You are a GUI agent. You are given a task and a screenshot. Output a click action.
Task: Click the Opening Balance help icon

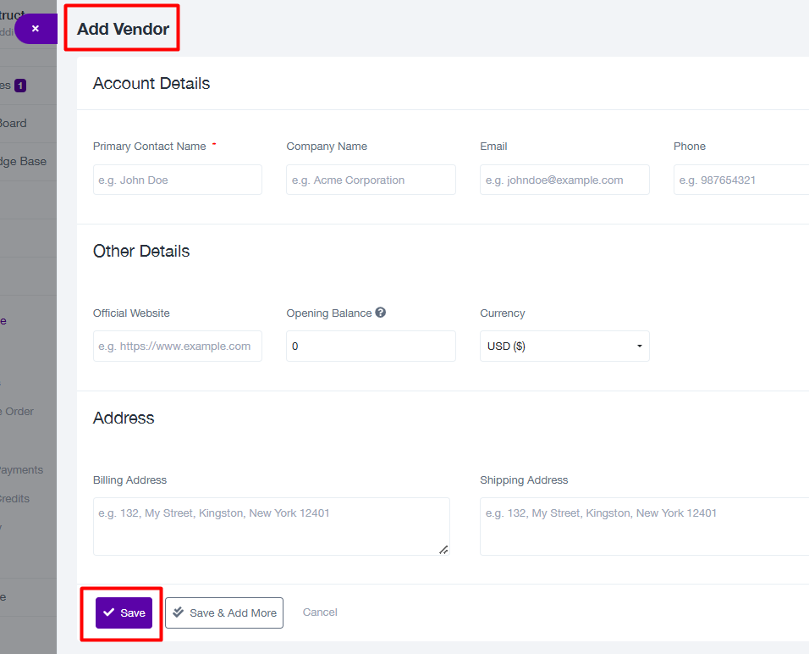[380, 313]
